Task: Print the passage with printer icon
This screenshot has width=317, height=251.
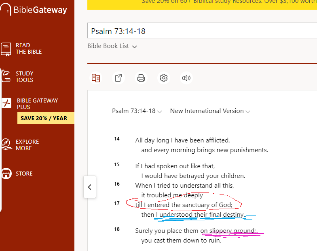Action: pos(141,78)
